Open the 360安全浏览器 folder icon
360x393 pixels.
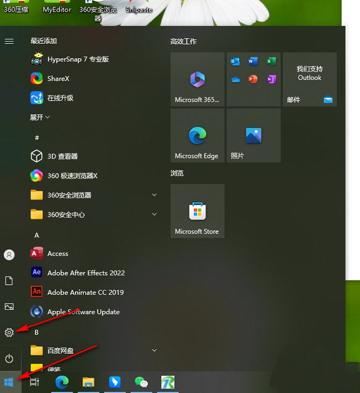coord(37,195)
